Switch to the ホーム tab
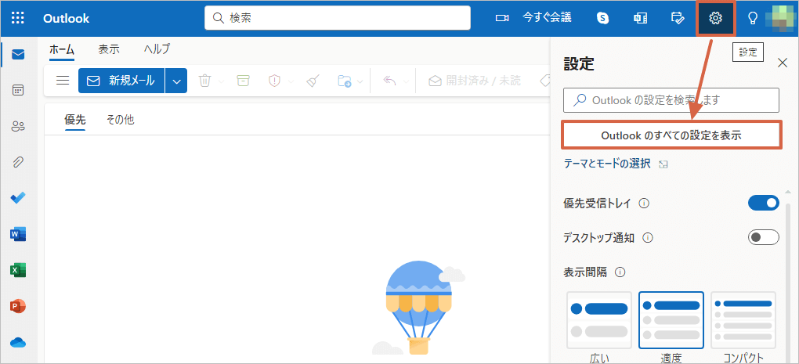The width and height of the screenshot is (799, 364). [62, 49]
